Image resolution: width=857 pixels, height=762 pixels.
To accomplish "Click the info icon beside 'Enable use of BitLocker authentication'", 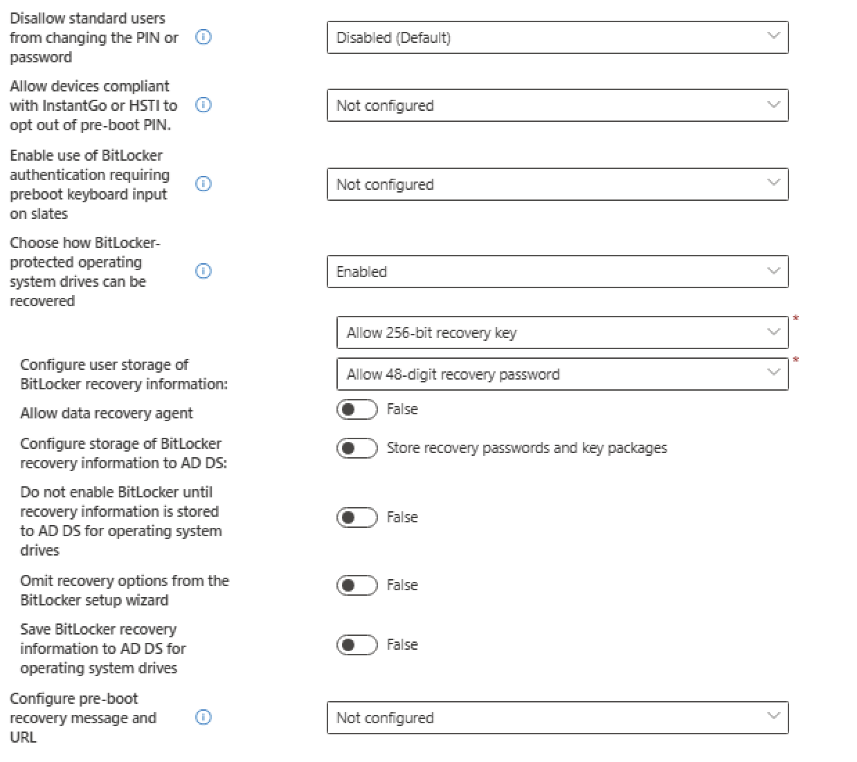I will (x=203, y=184).
